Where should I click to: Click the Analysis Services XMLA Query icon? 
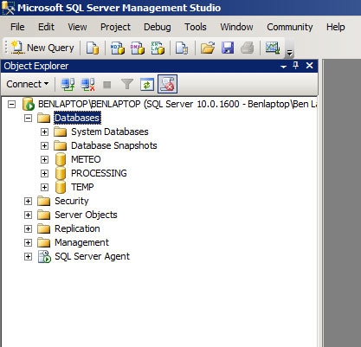pyautogui.click(x=158, y=48)
